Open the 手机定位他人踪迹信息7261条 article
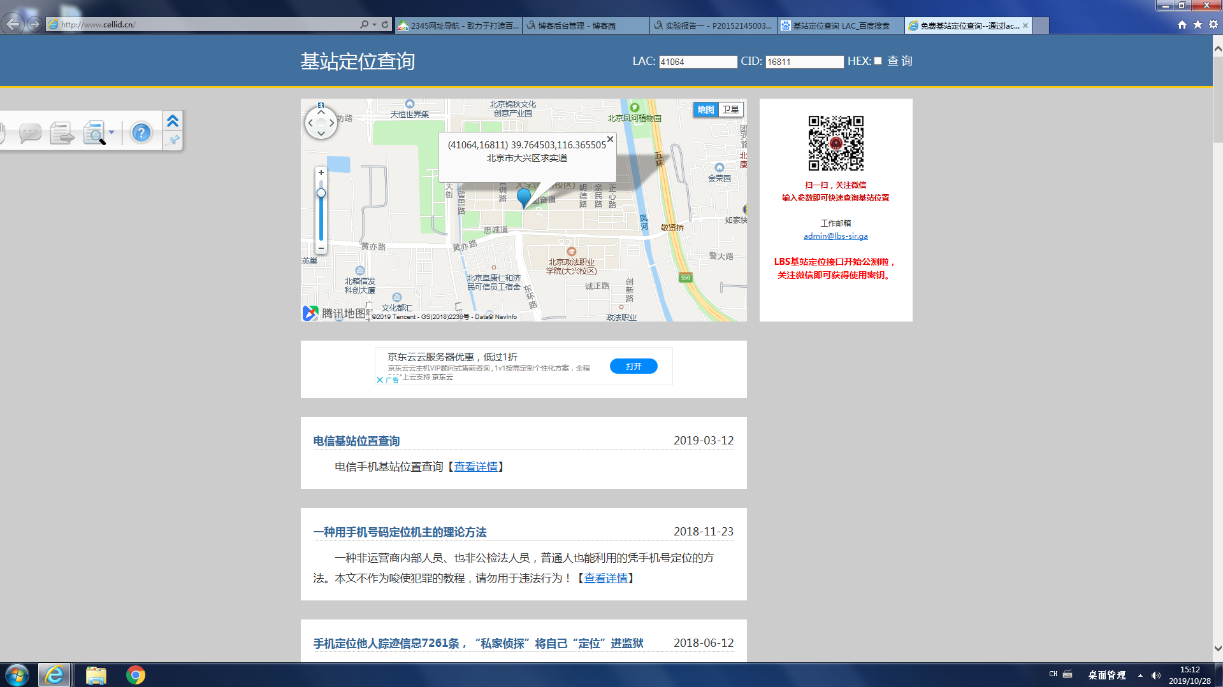Viewport: 1223px width, 687px height. click(478, 643)
